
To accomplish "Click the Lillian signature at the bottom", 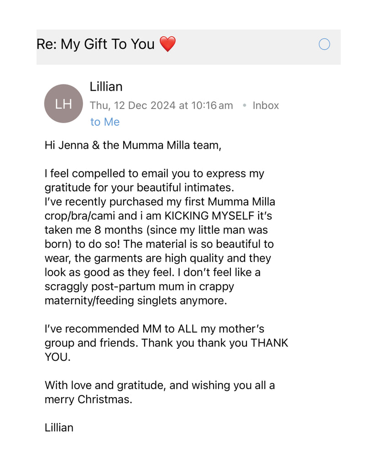I will point(59,428).
